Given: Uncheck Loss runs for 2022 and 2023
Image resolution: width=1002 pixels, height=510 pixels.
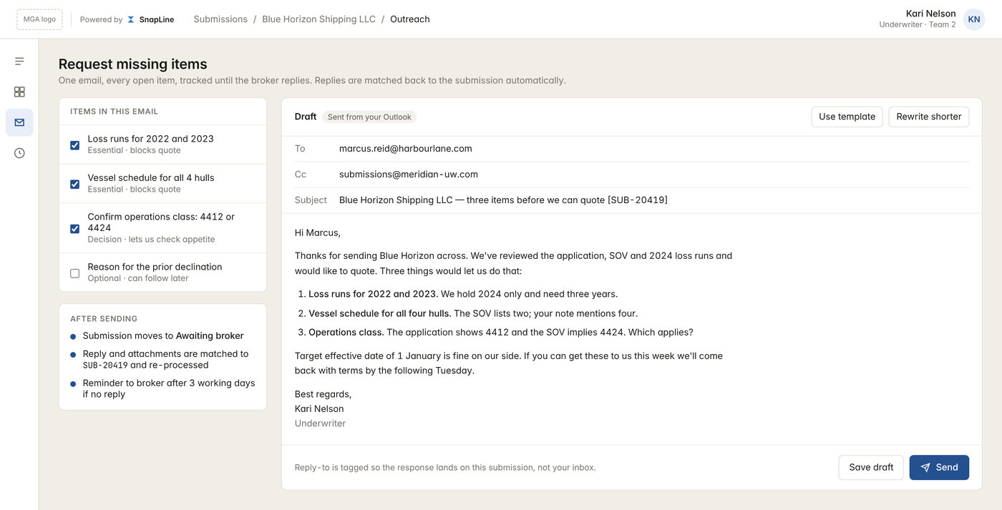Looking at the screenshot, I should 75,145.
